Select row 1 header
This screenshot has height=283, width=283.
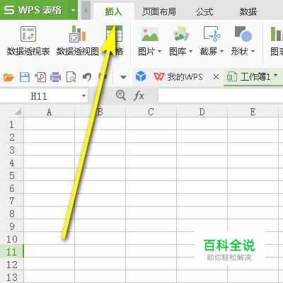point(11,125)
